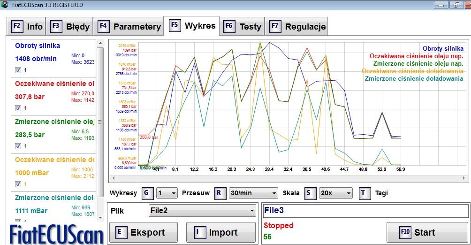Screen dimensions: 471x245
Task: Open the Wykresy count dropdown showing 1
Action: pyautogui.click(x=167, y=193)
